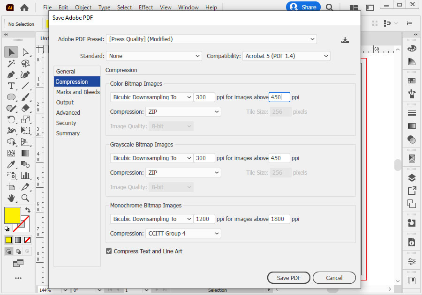Click the Monochrome 1200 ppi field
This screenshot has width=422, height=295.
click(204, 219)
